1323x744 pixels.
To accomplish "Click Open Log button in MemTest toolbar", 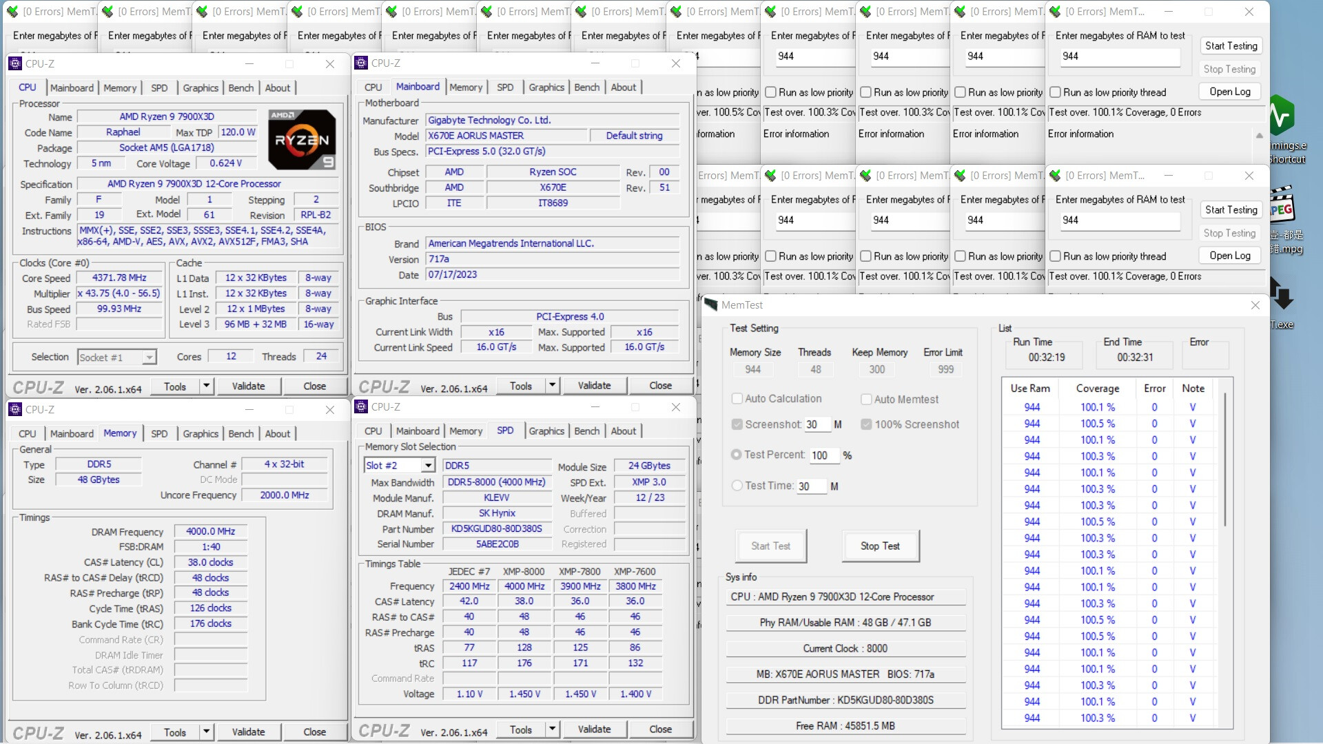I will click(x=1229, y=91).
